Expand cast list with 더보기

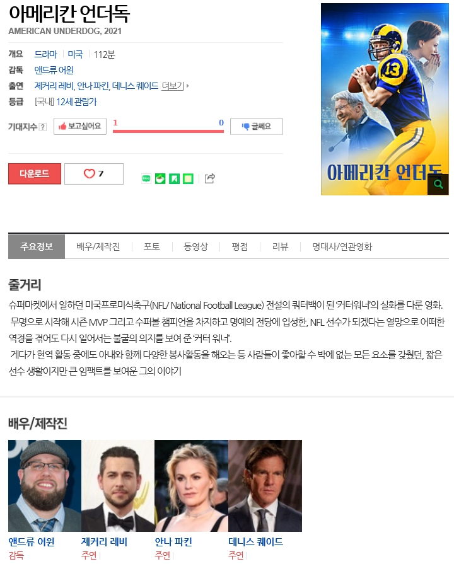pos(175,86)
